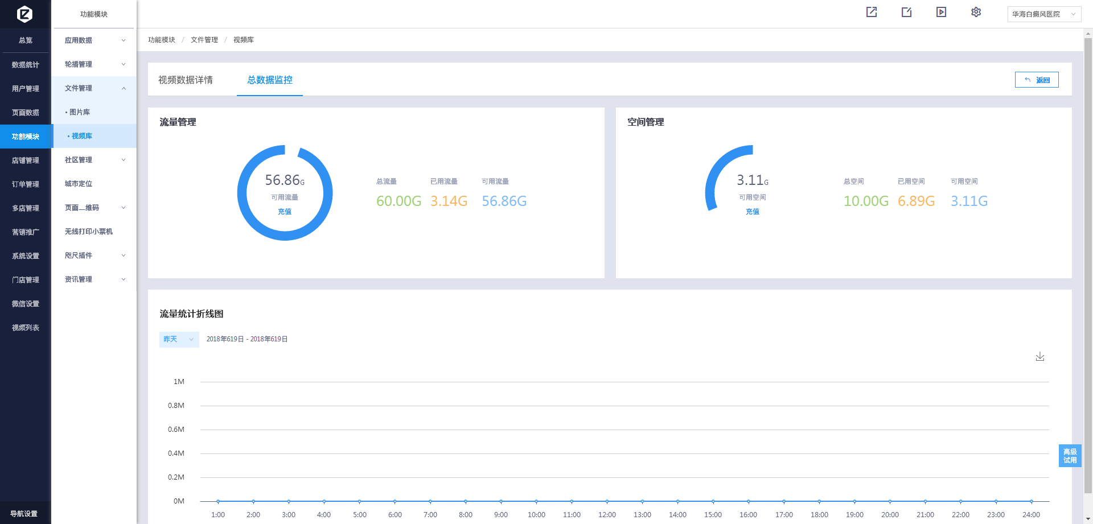Click the 返回 button

click(1037, 80)
